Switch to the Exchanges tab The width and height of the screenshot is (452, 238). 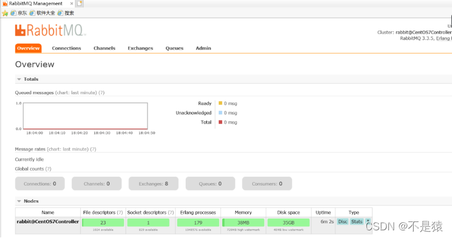(140, 48)
